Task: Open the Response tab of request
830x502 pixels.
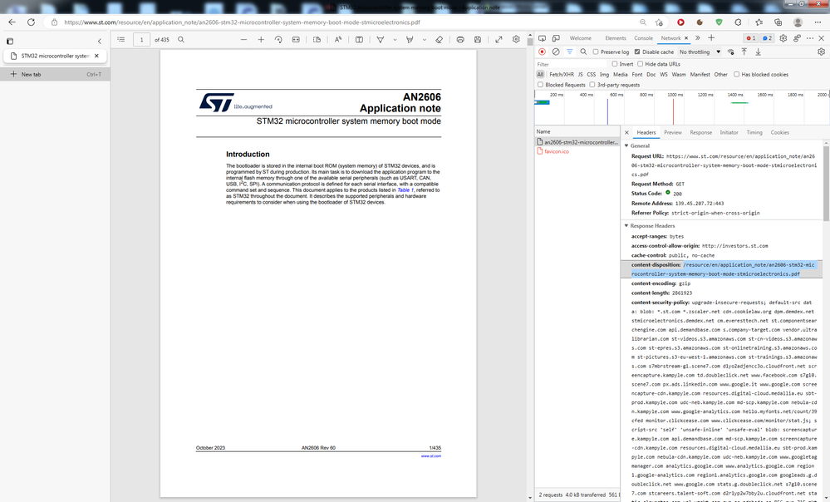Action: point(700,132)
